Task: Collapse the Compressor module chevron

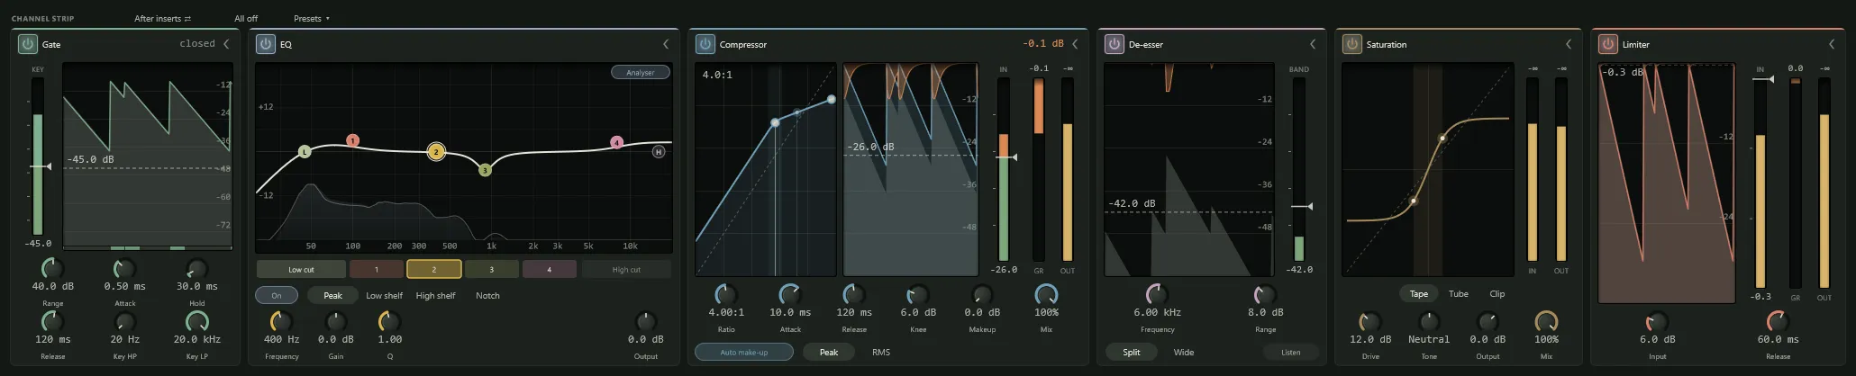Action: [x=1075, y=43]
